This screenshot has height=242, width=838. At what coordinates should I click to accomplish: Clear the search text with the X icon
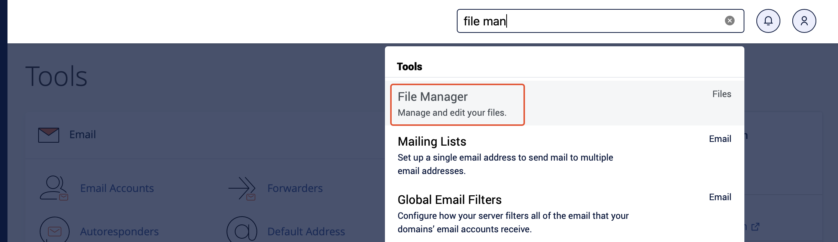(729, 21)
